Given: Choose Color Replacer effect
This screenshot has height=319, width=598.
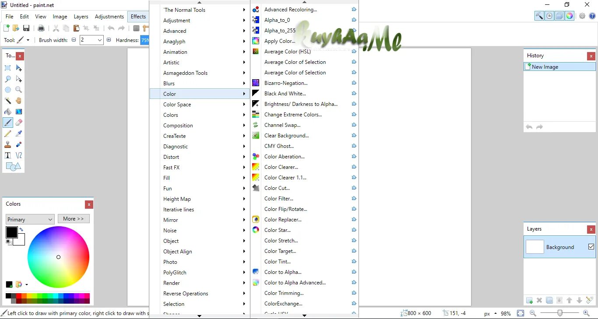Looking at the screenshot, I should (304, 220).
